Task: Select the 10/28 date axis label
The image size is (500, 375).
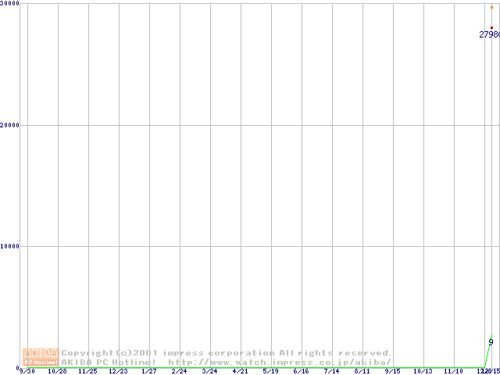Action: click(x=57, y=371)
